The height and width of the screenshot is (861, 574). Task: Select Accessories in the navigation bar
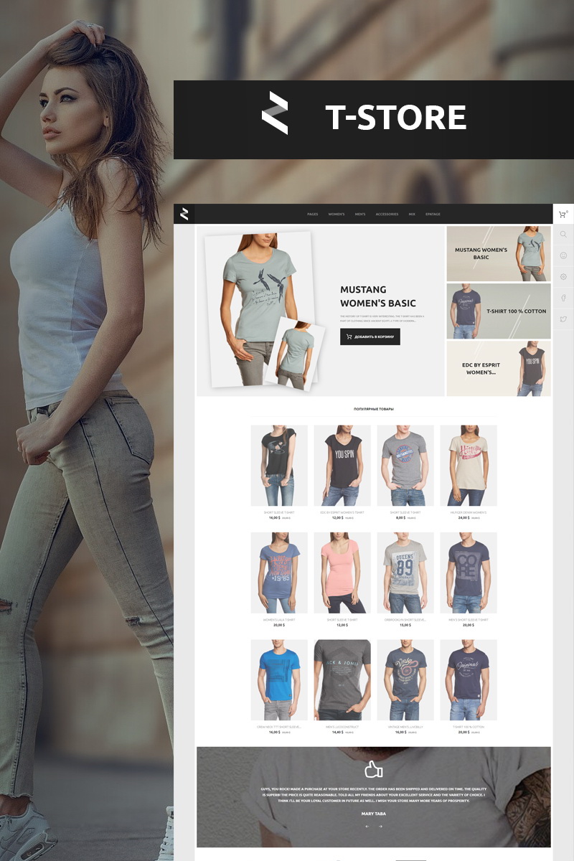click(387, 215)
